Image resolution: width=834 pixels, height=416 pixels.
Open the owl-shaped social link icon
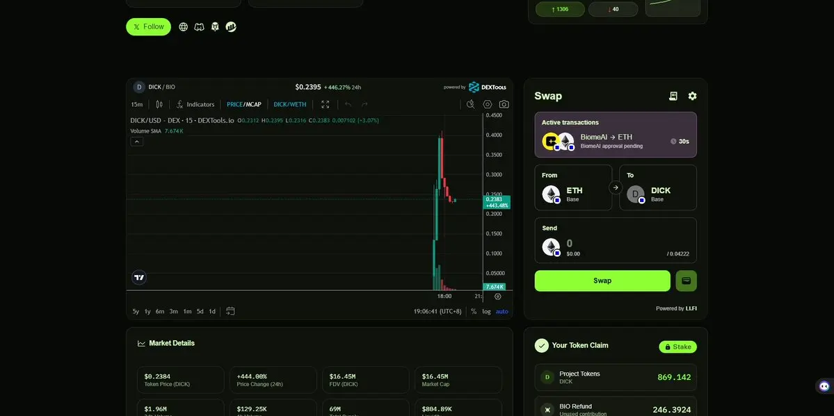[x=215, y=26]
